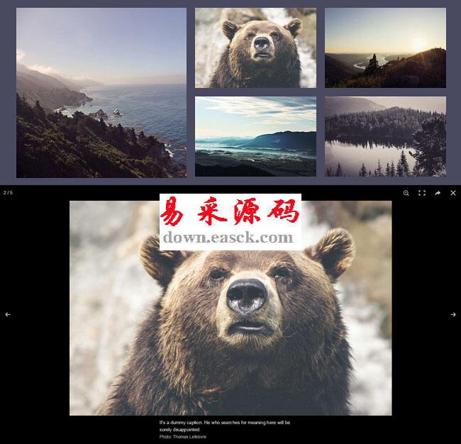Open the small bear thumbnail in gallery

(255, 48)
